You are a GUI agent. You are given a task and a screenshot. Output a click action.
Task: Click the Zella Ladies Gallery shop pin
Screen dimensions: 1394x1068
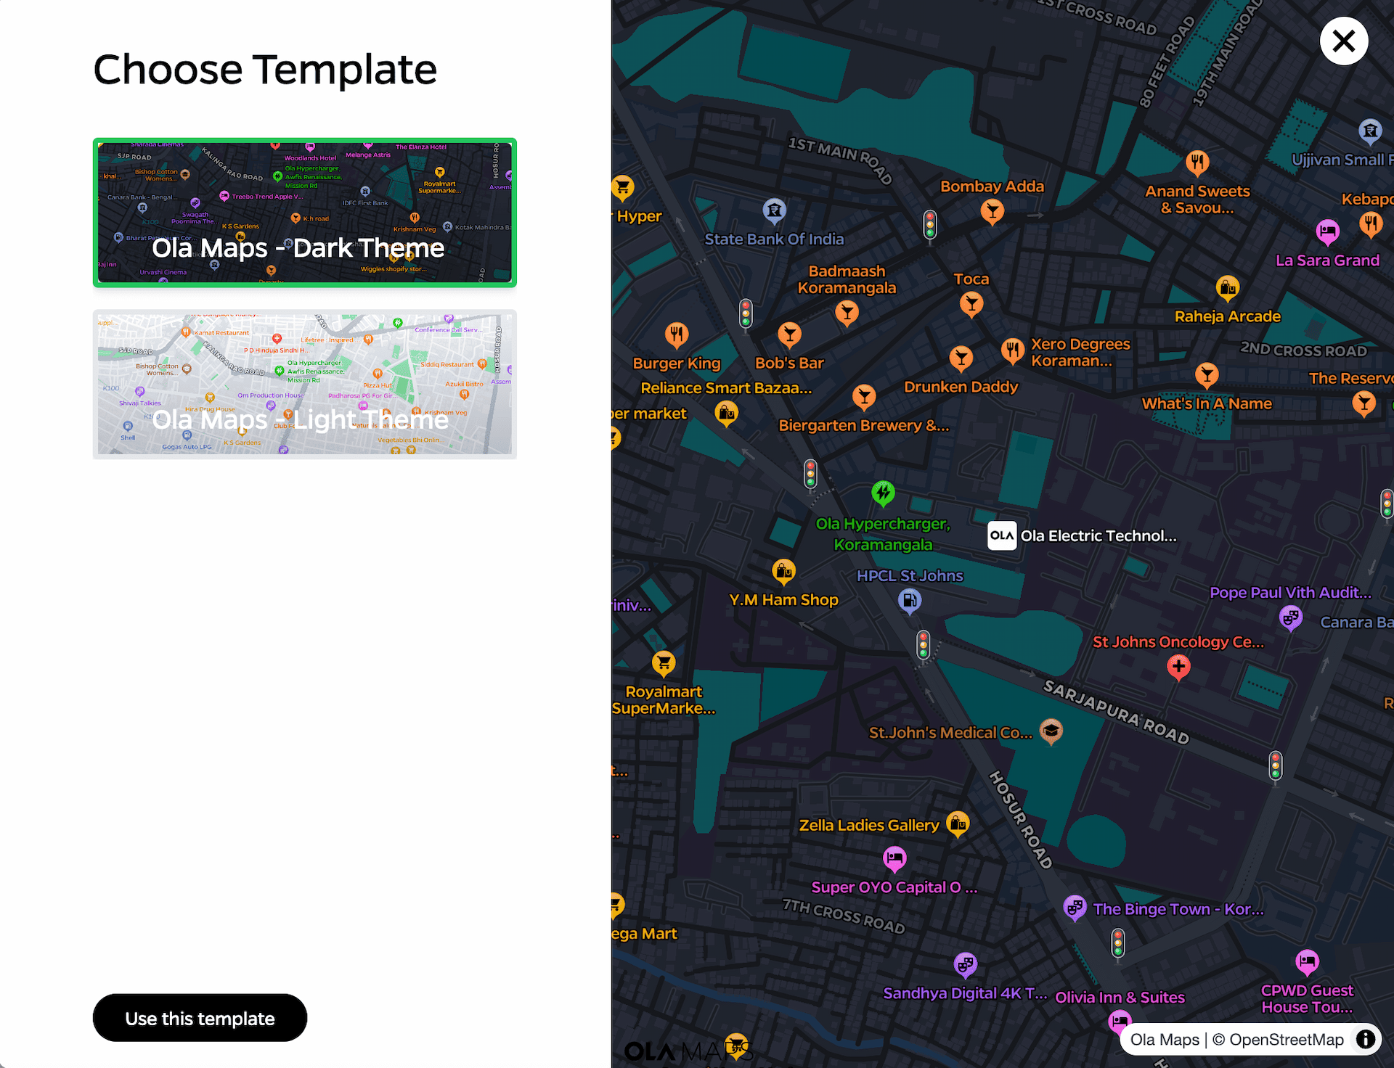pyautogui.click(x=958, y=823)
